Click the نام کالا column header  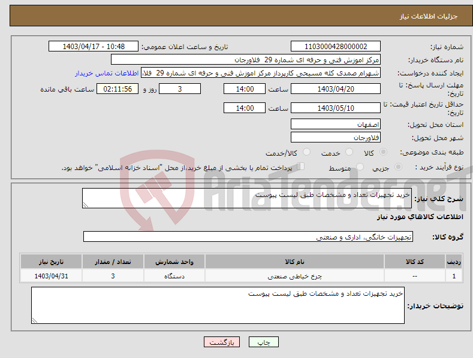pos(294,262)
